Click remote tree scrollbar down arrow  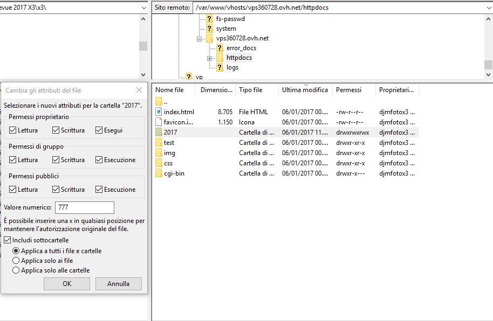(x=488, y=75)
